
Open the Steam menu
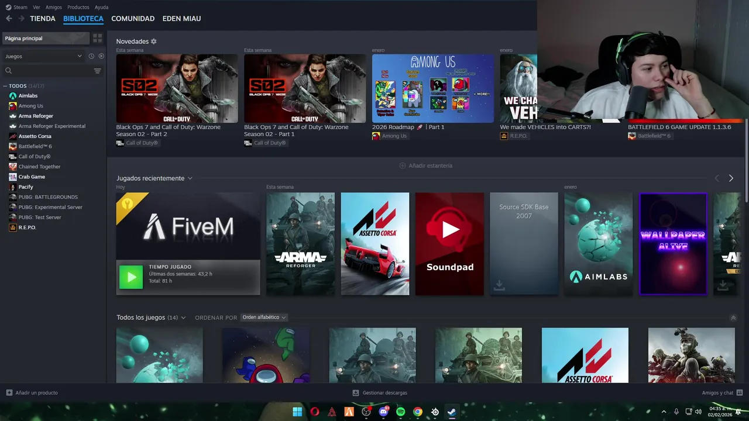(16, 7)
